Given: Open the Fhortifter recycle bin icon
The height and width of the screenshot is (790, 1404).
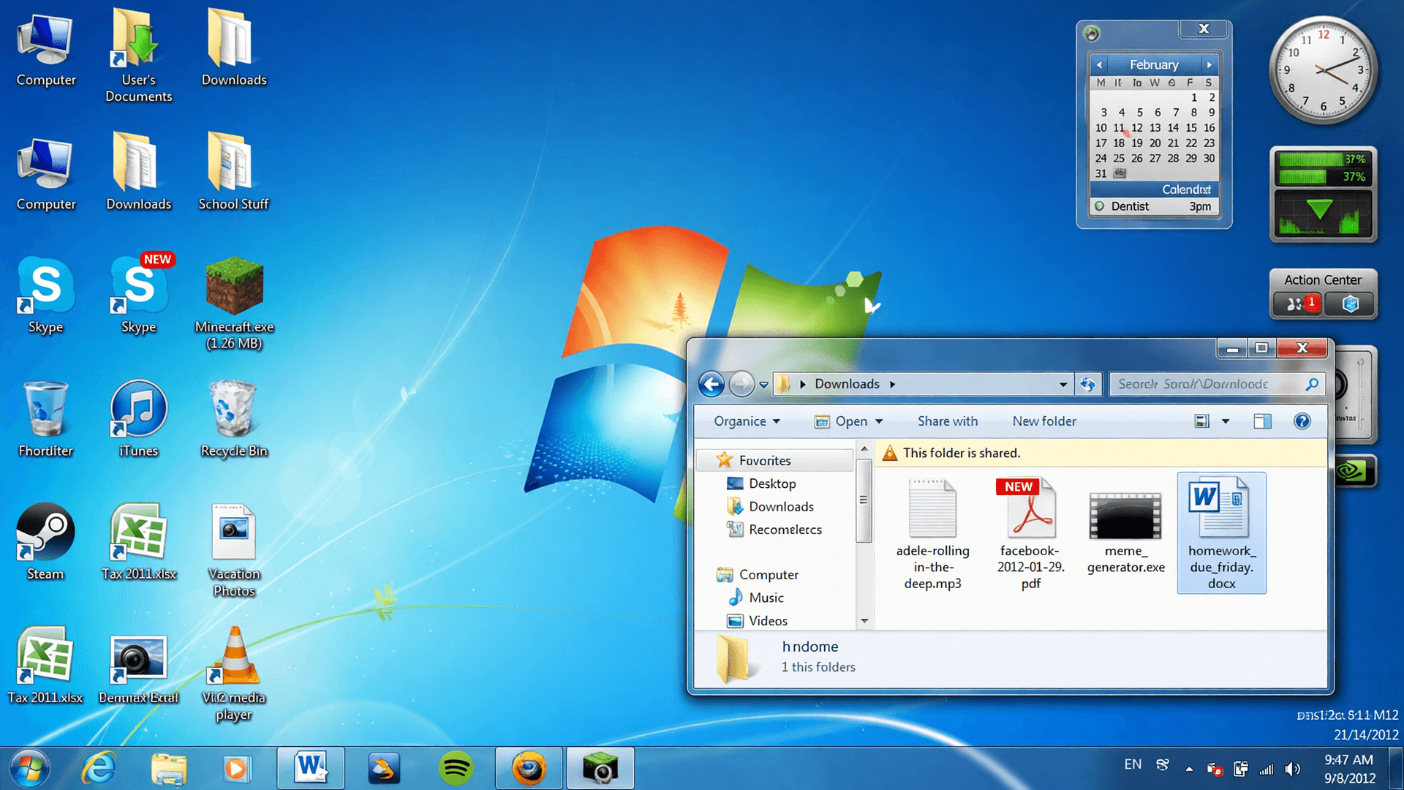Looking at the screenshot, I should [x=45, y=419].
